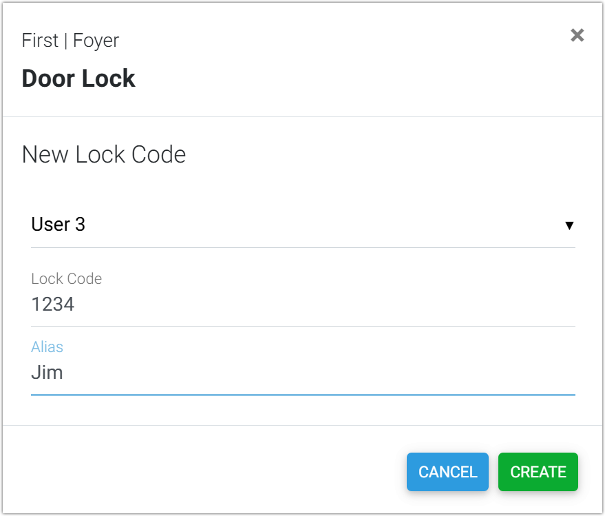605x516 pixels.
Task: Click the word Code in the heading
Action: tap(160, 154)
